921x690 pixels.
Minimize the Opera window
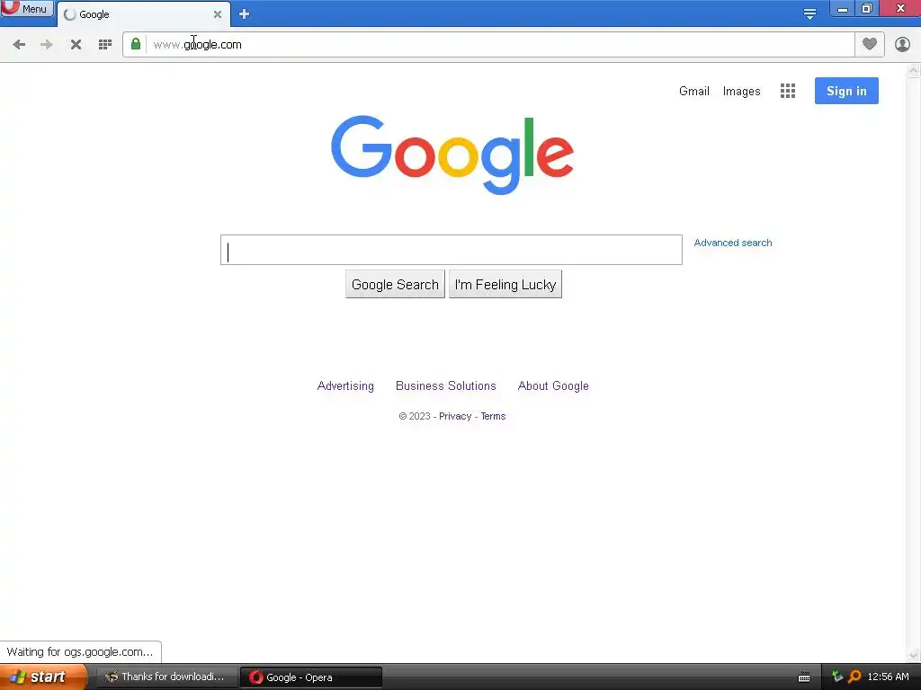[842, 9]
